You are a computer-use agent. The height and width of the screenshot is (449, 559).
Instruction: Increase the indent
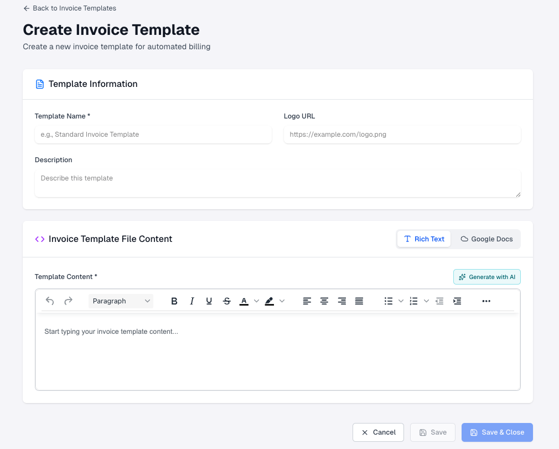point(457,301)
